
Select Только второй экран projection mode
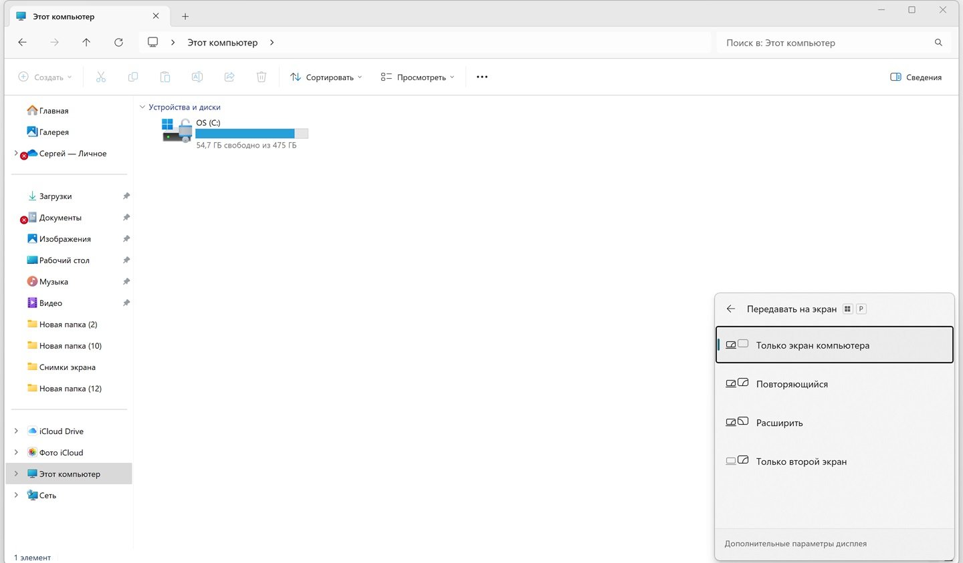(835, 461)
